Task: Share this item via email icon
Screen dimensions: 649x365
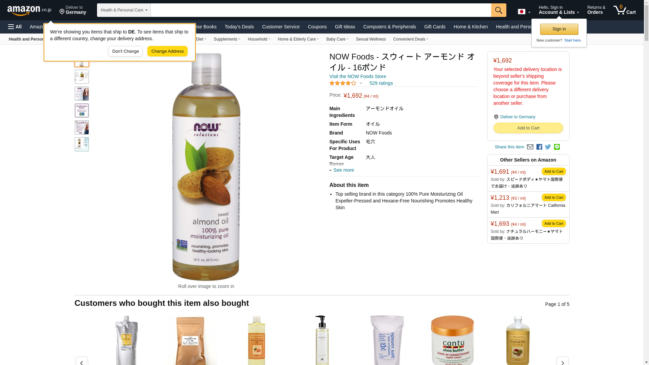Action: [530, 147]
